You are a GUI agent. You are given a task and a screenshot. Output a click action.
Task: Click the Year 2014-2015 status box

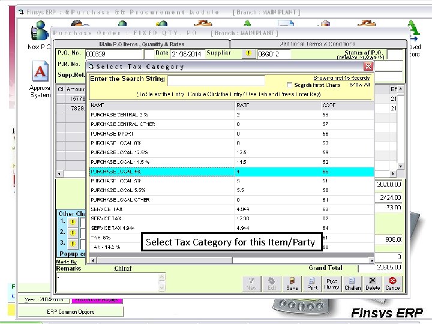click(44, 299)
